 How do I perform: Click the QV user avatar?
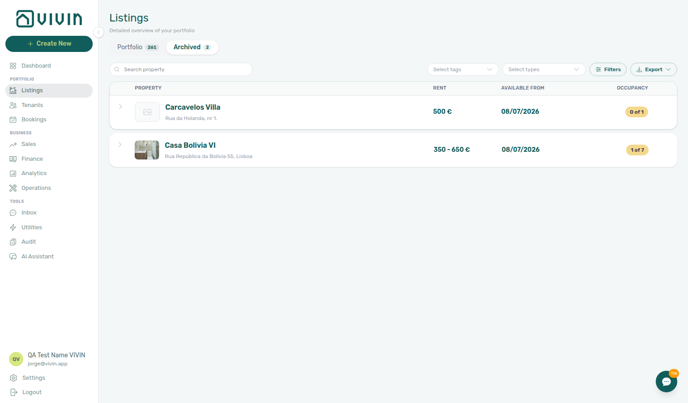(16, 359)
